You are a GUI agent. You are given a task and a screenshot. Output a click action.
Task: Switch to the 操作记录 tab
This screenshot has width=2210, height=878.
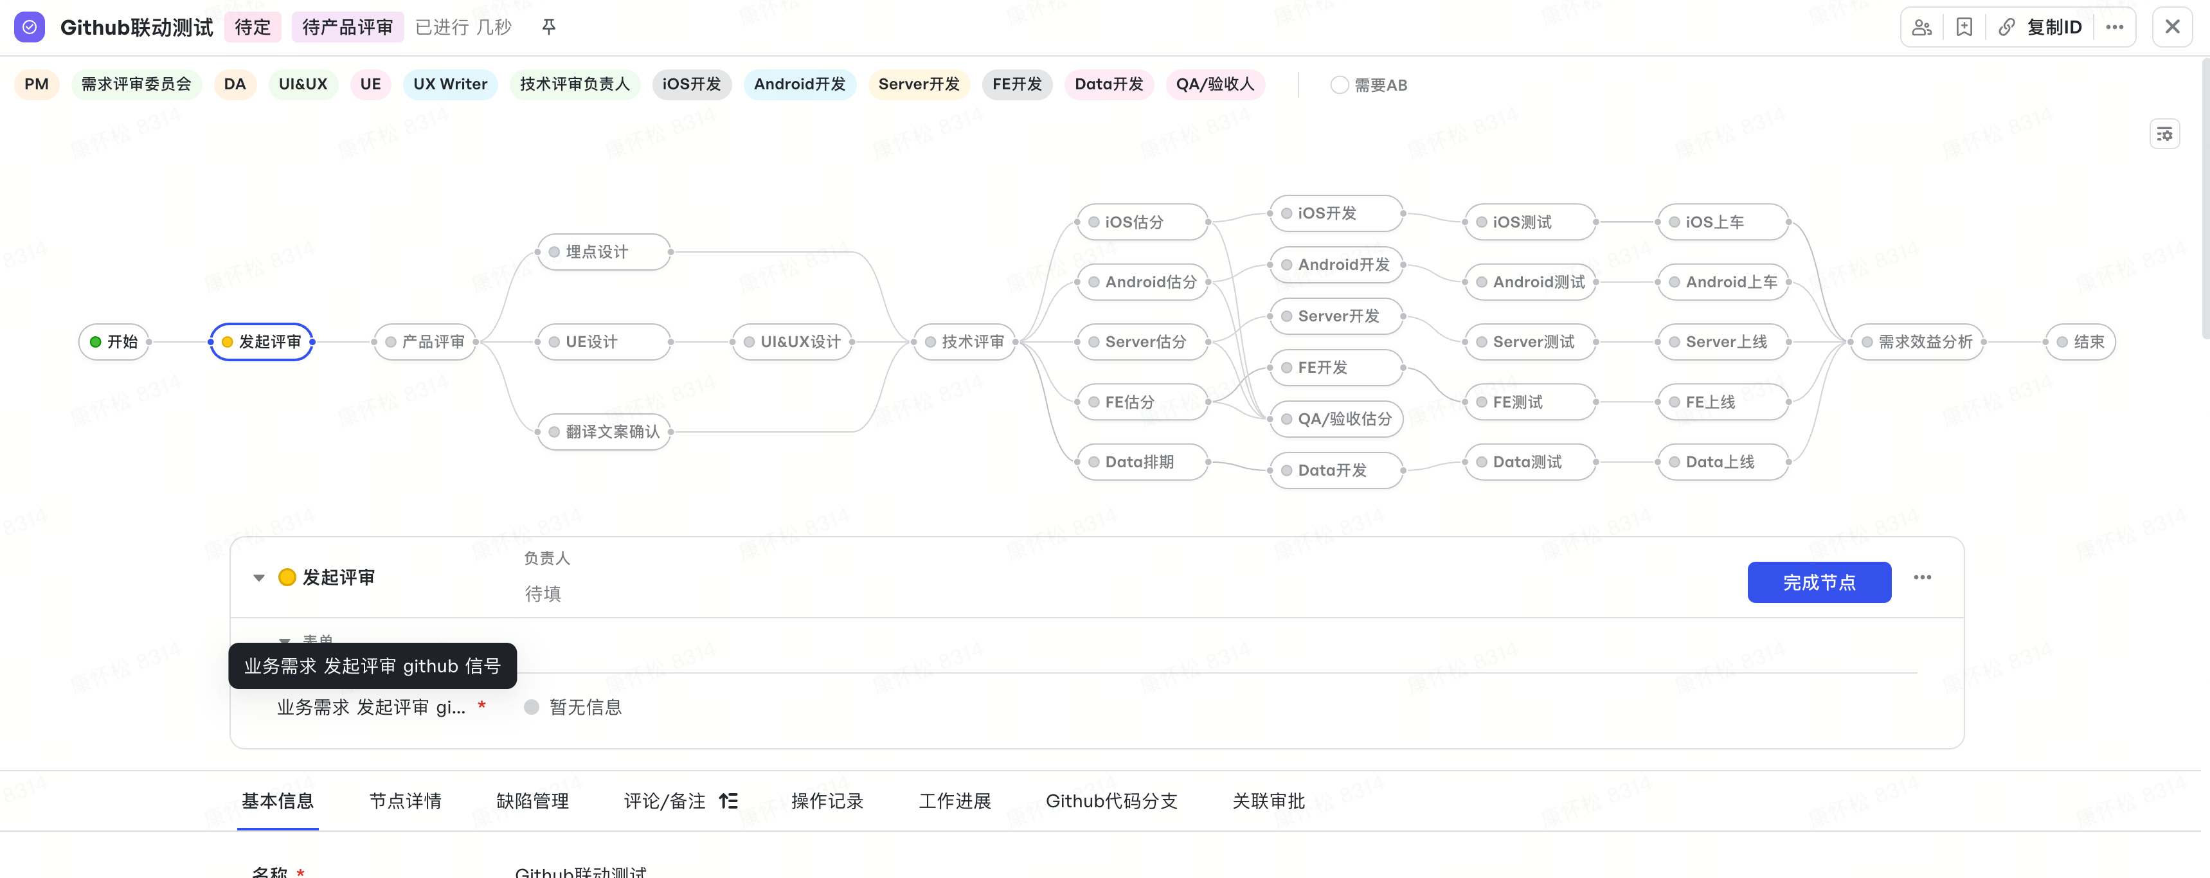[827, 801]
